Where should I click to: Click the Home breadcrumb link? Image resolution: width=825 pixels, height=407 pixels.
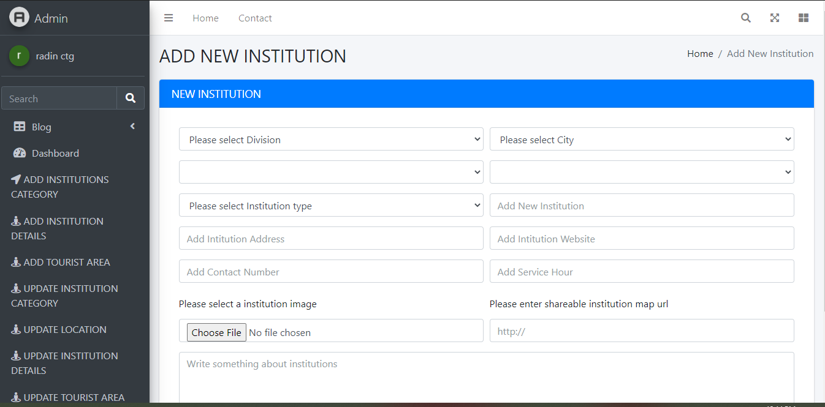pyautogui.click(x=700, y=53)
